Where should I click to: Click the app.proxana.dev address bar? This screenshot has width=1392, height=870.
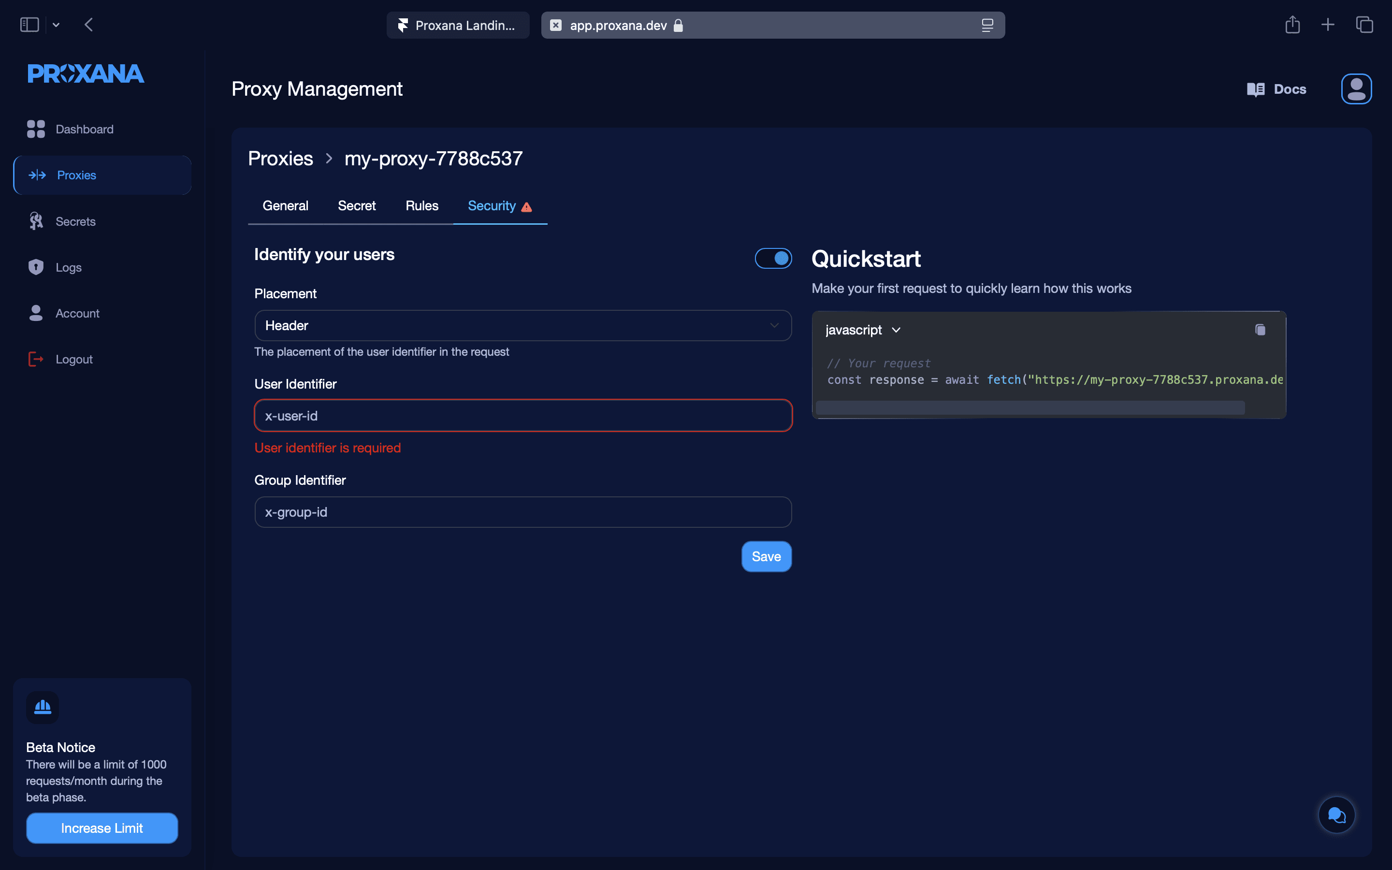click(x=772, y=25)
